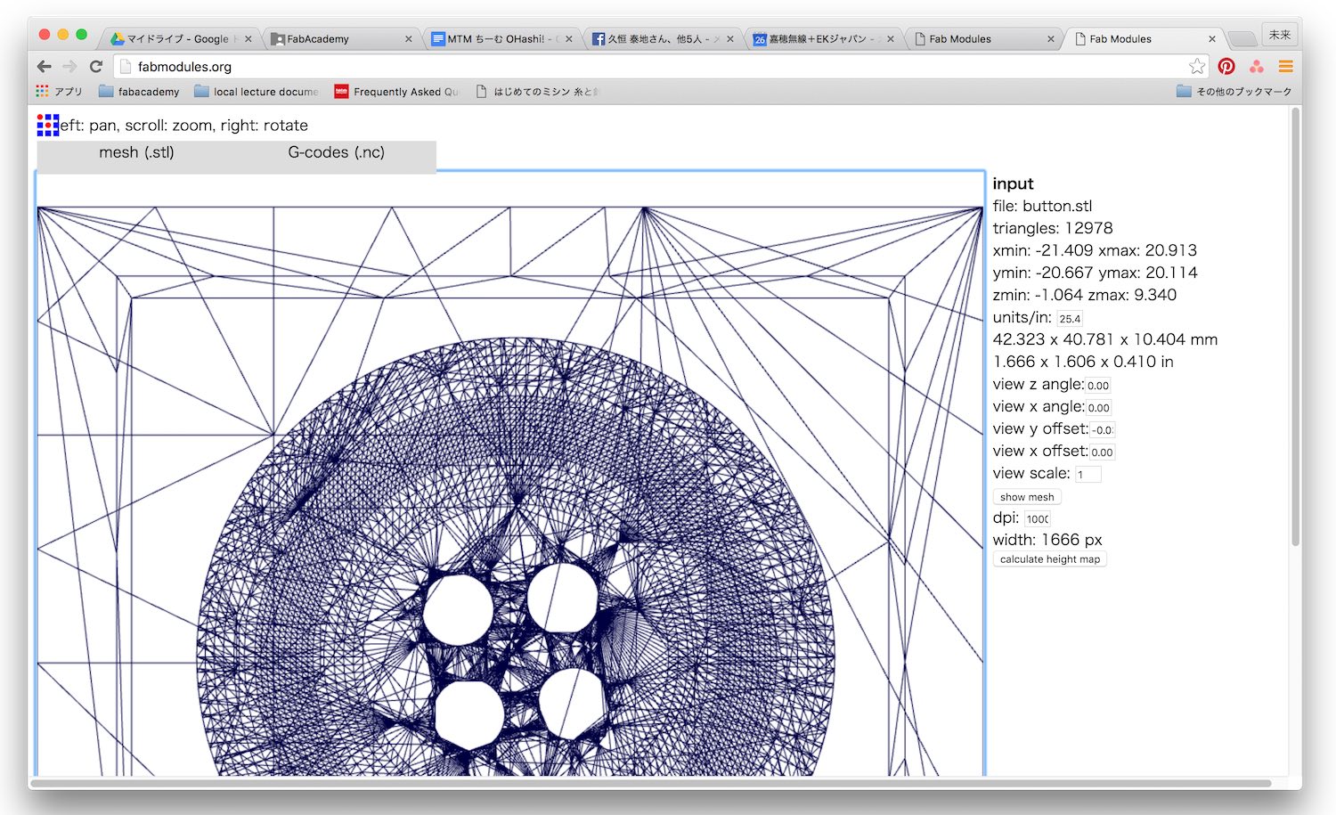Click the '42.323 x 40.781 x 10.404 mm' text
This screenshot has width=1336, height=815.
pyautogui.click(x=1105, y=339)
